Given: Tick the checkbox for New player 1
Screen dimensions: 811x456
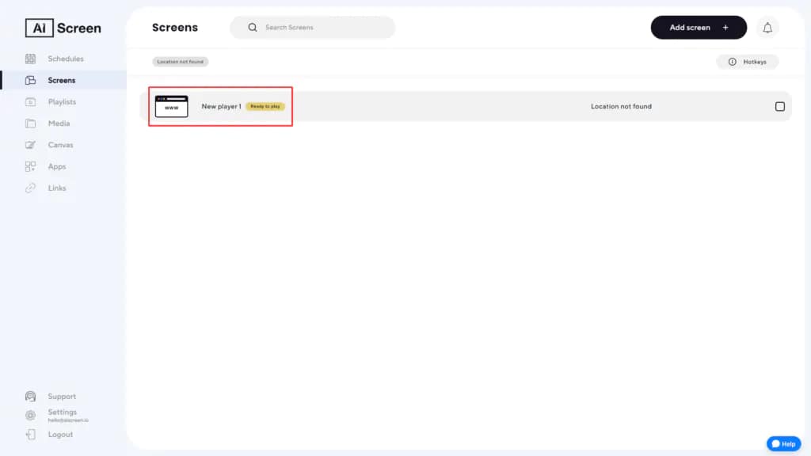Looking at the screenshot, I should pos(779,106).
